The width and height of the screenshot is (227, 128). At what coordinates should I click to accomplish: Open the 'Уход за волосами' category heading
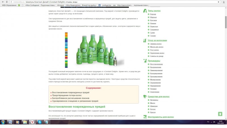(157, 40)
